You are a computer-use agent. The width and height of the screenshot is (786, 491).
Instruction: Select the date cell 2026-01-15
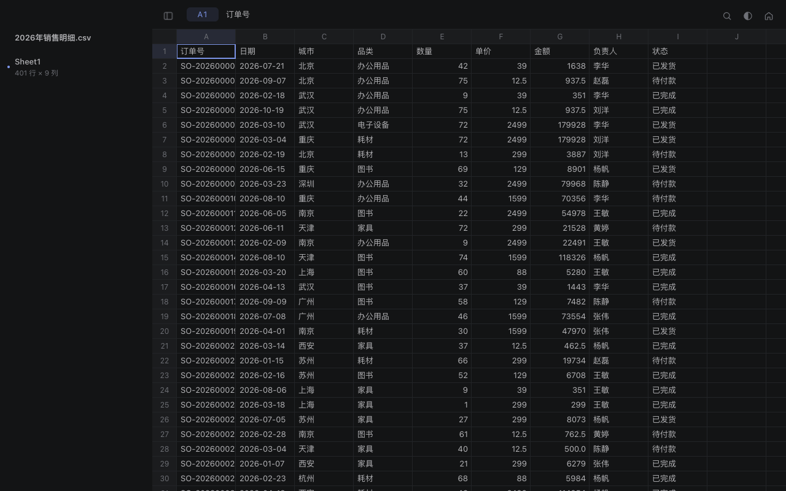pyautogui.click(x=265, y=361)
